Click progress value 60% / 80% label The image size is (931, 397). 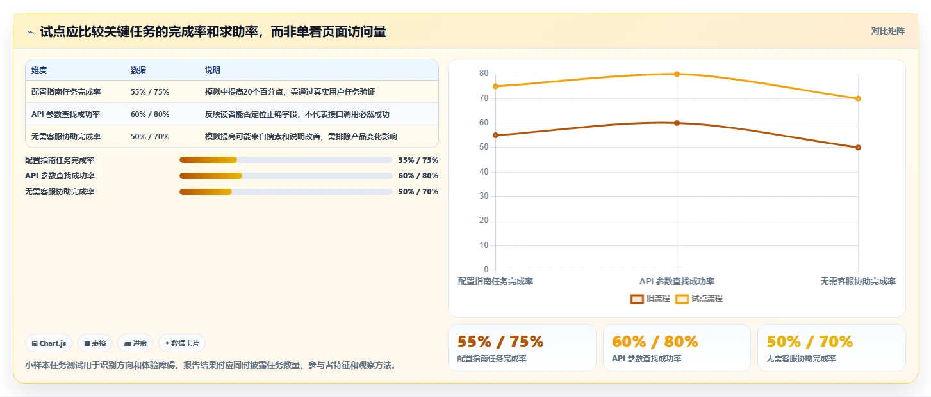point(418,176)
